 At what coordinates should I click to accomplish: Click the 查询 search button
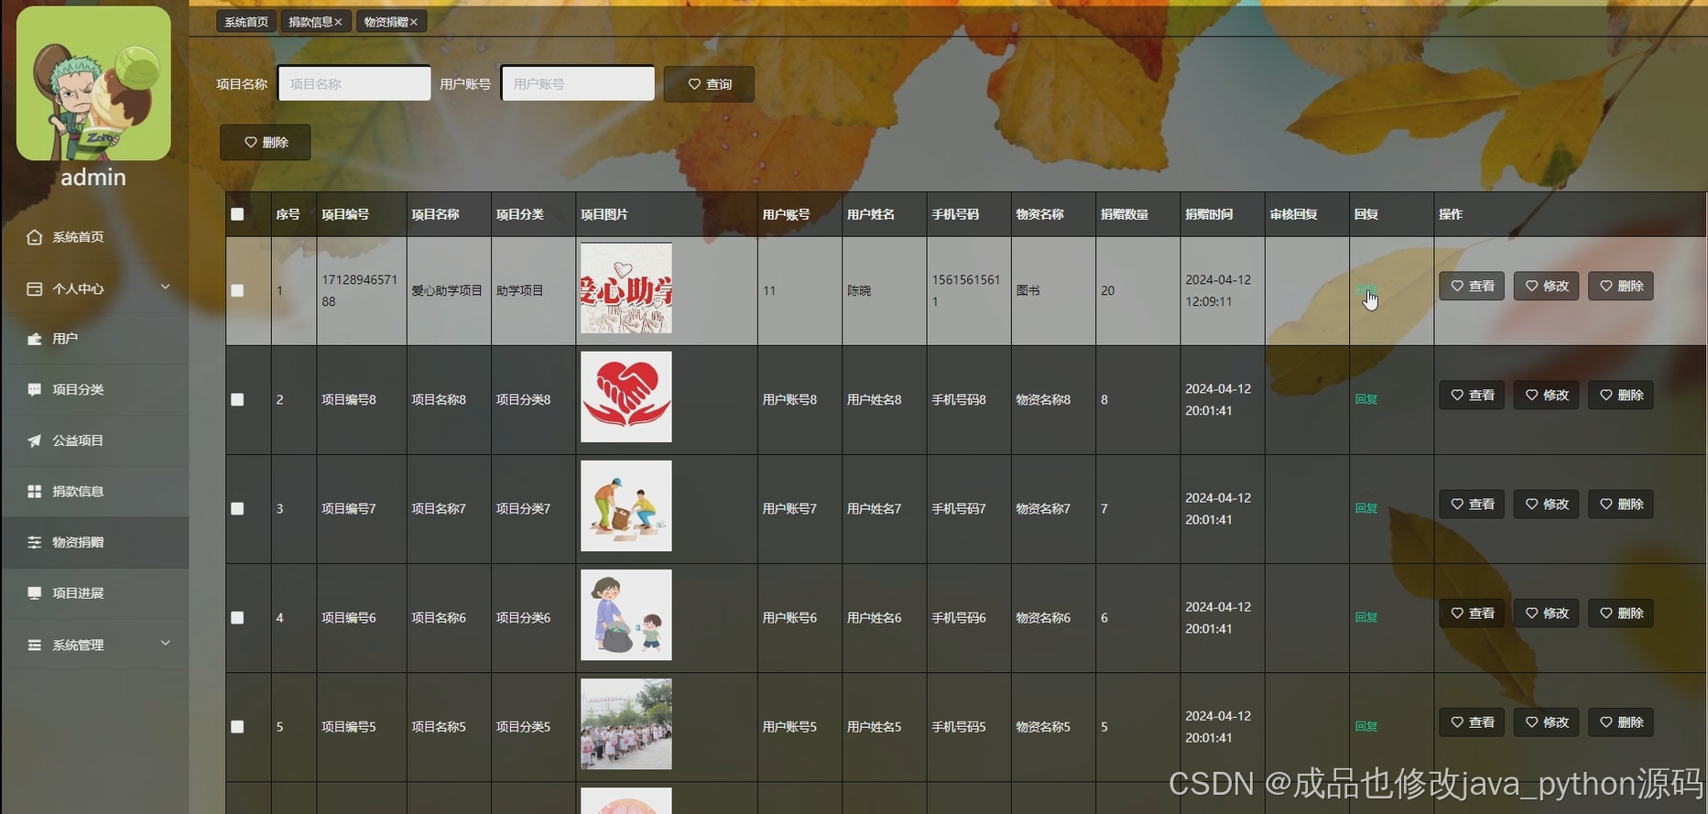[709, 84]
